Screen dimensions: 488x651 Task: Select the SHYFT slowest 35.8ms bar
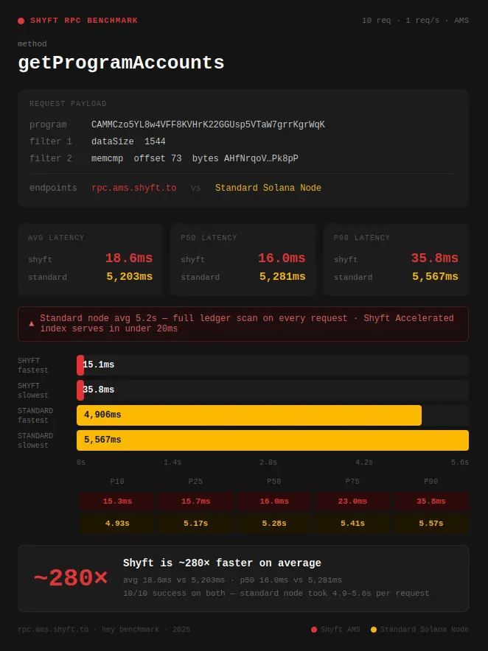(80, 390)
